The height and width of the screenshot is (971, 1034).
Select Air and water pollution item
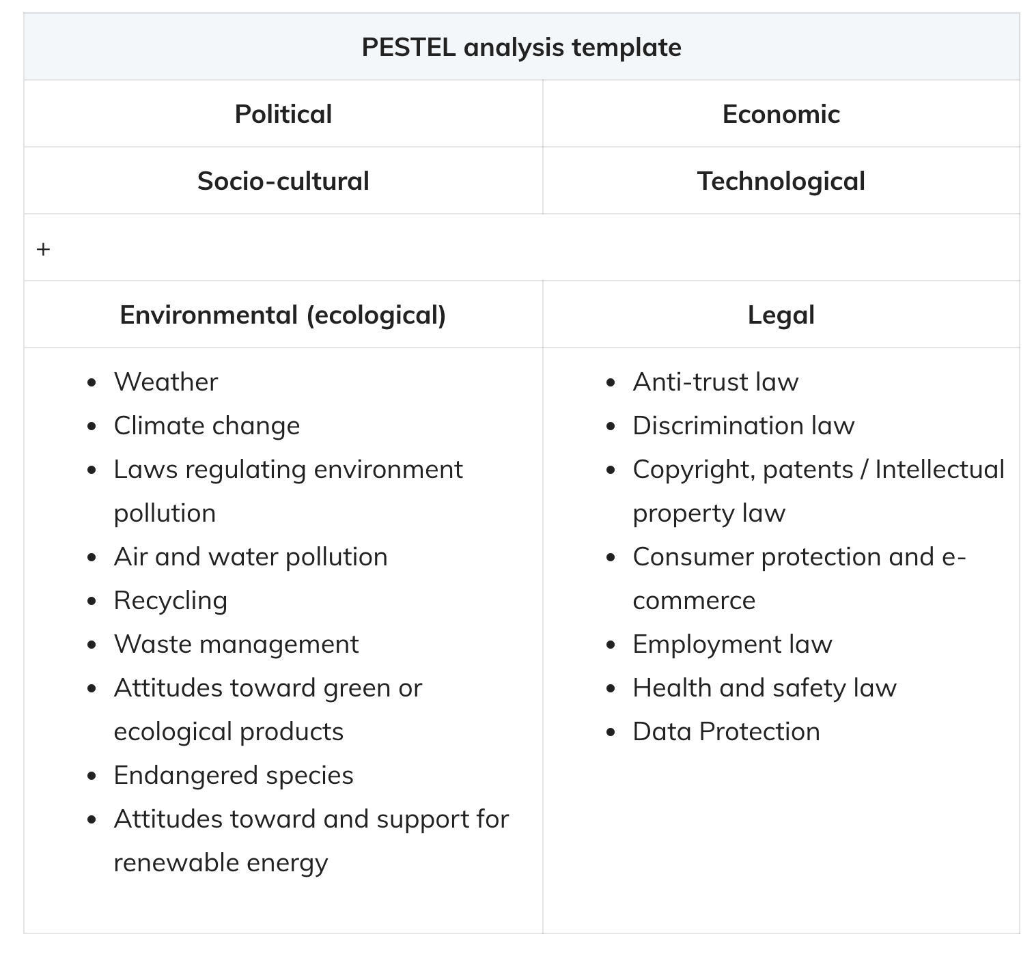tap(251, 557)
